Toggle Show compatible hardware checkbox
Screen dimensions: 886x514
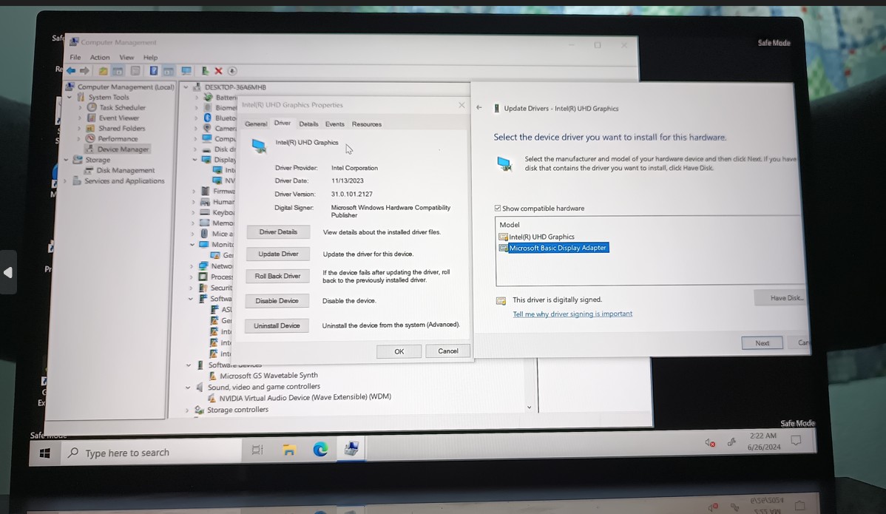coord(498,208)
